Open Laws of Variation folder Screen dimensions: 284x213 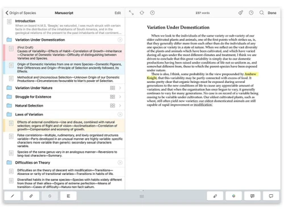(x=9, y=114)
